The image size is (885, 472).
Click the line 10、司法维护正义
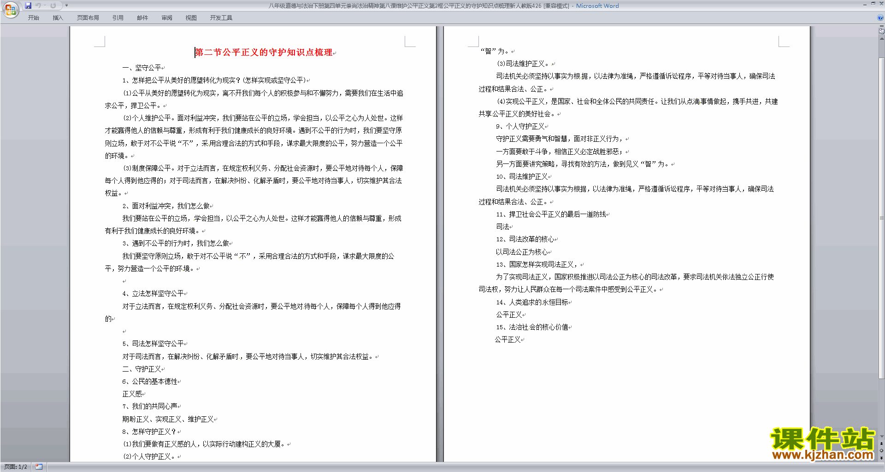[x=522, y=176]
